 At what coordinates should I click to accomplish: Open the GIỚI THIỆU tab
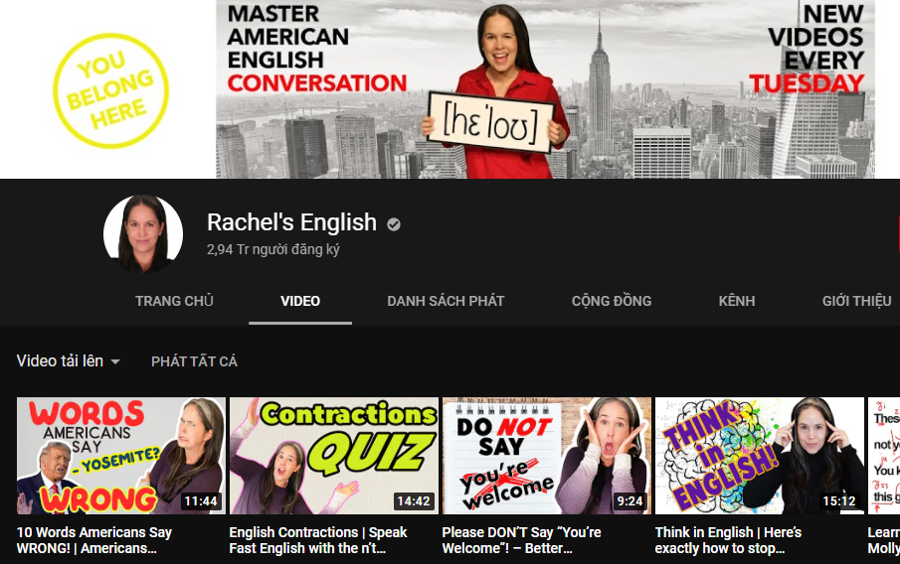(856, 301)
